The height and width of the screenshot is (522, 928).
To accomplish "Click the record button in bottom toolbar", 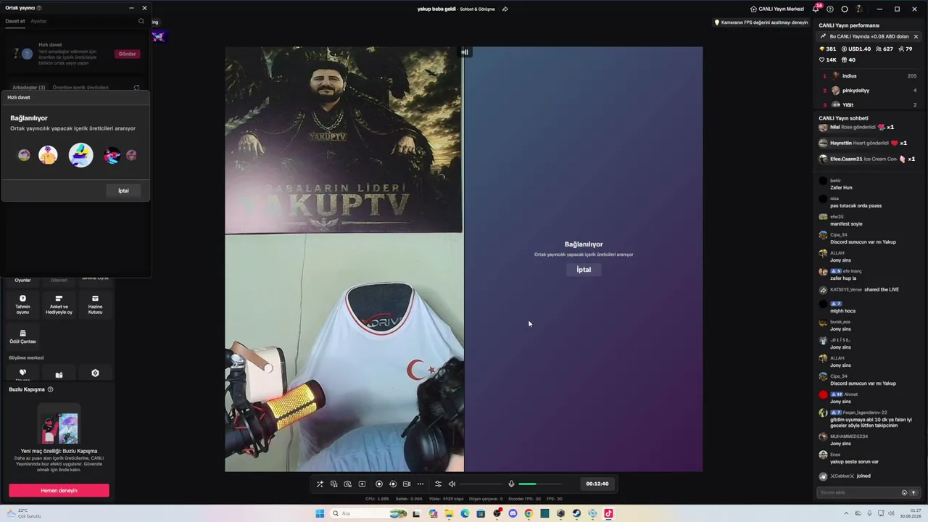I will pos(379,484).
